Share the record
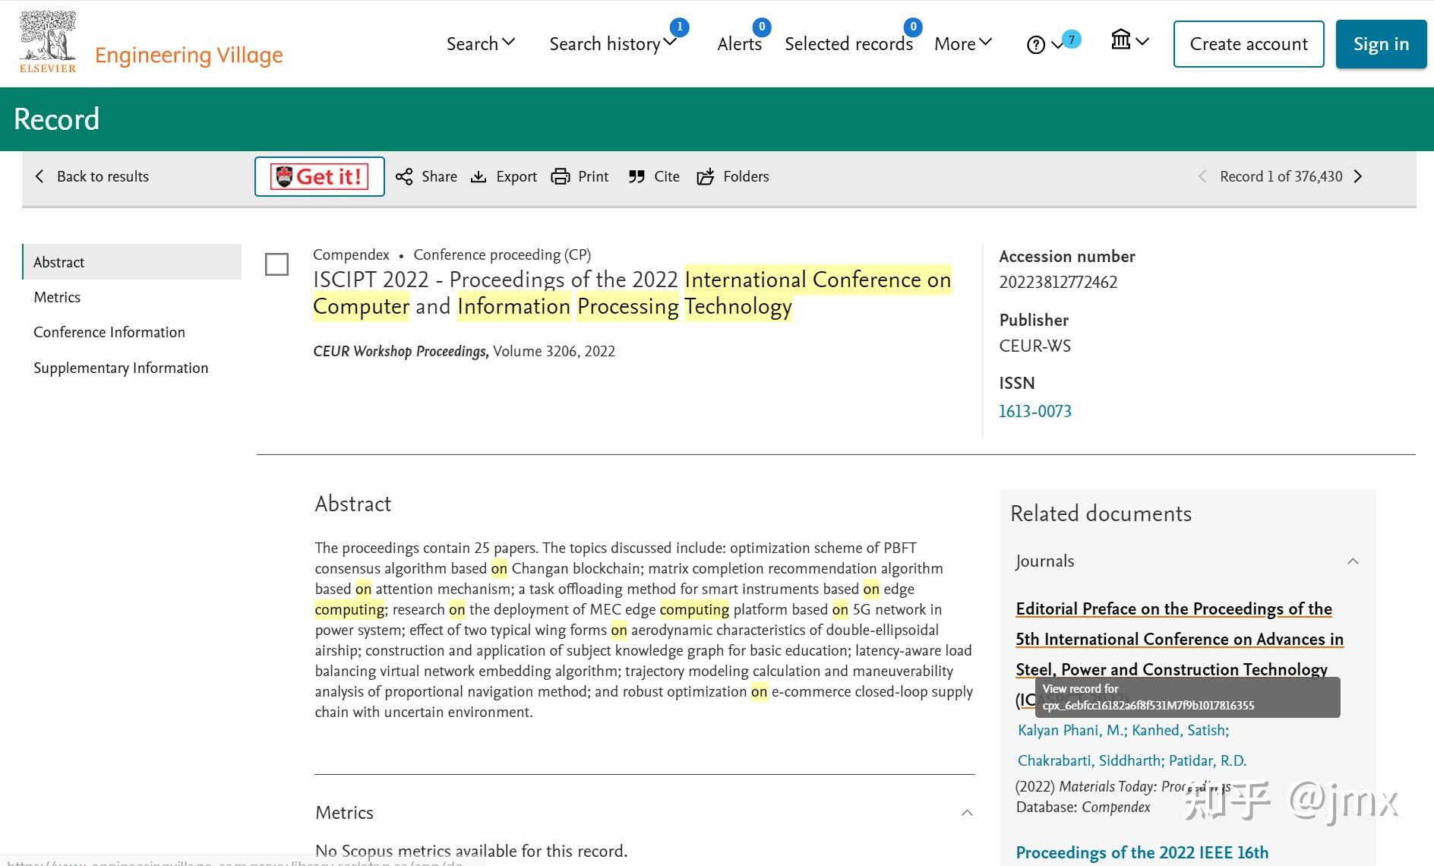Image resolution: width=1434 pixels, height=866 pixels. [x=426, y=176]
